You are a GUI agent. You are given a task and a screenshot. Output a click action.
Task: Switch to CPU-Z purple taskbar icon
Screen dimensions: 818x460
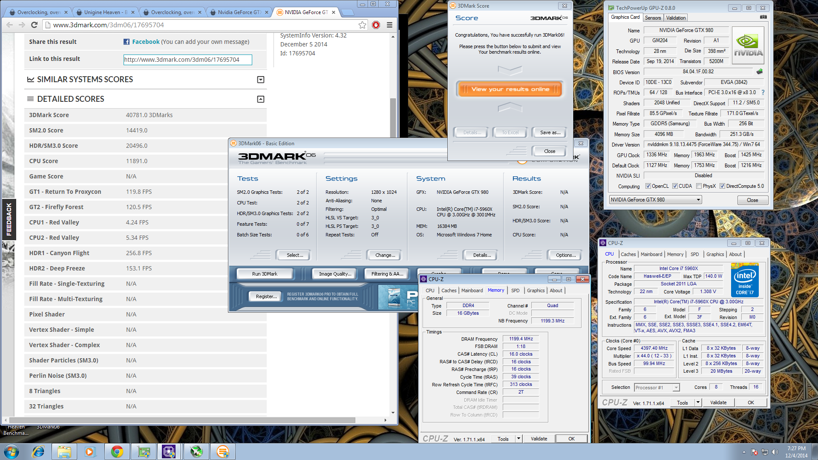[169, 451]
